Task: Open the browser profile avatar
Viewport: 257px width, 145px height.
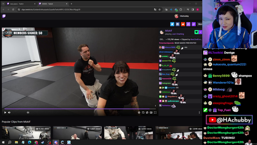Action: (x=198, y=10)
